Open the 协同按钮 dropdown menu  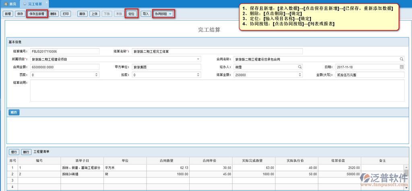[x=164, y=14]
